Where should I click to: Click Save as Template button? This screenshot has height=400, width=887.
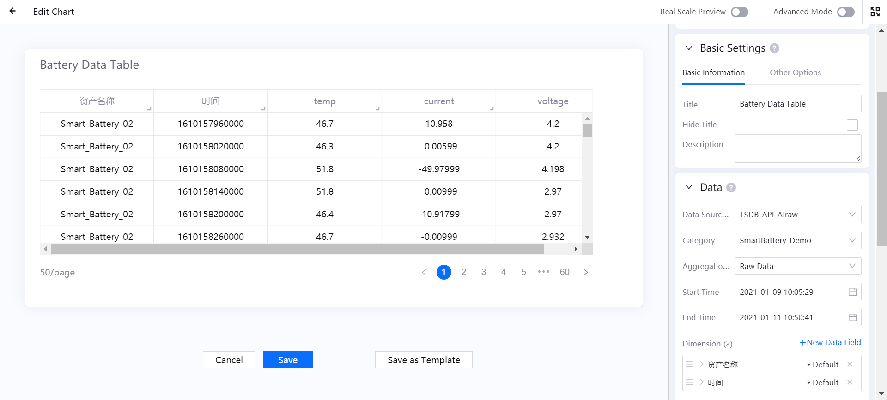point(424,360)
